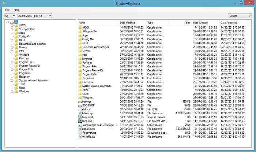
Task: Open the shadow copy date dropdown
Action: pos(34,16)
